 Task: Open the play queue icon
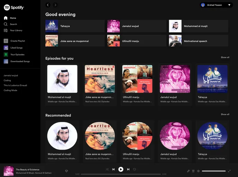(193, 171)
